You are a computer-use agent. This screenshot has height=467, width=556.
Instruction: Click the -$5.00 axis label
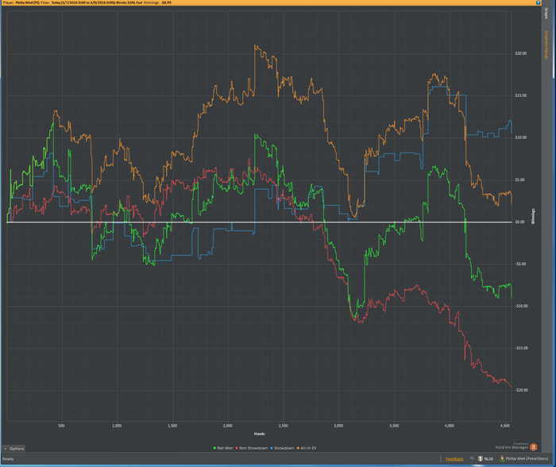(520, 264)
